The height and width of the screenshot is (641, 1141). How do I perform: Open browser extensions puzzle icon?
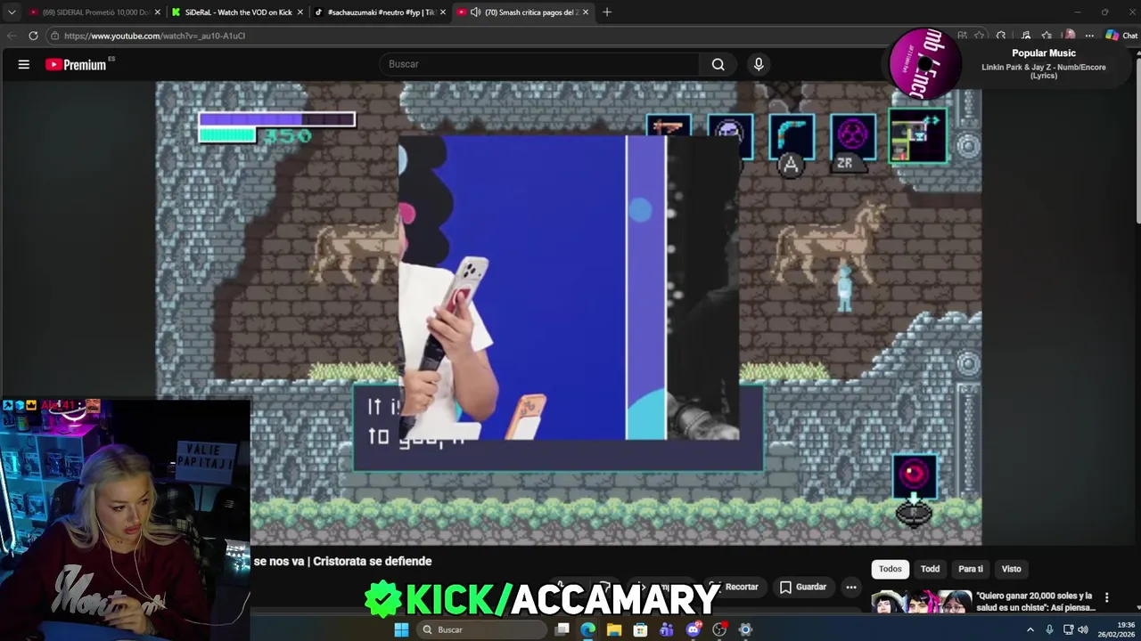(x=1001, y=36)
